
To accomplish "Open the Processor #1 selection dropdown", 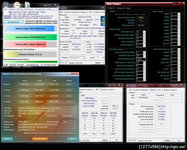I will click(x=77, y=58).
